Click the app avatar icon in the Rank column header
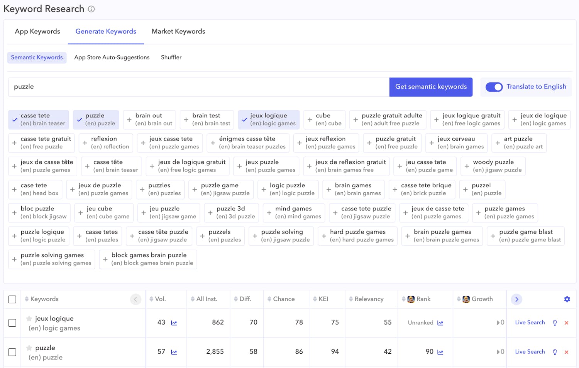Image resolution: width=579 pixels, height=368 pixels. click(410, 298)
